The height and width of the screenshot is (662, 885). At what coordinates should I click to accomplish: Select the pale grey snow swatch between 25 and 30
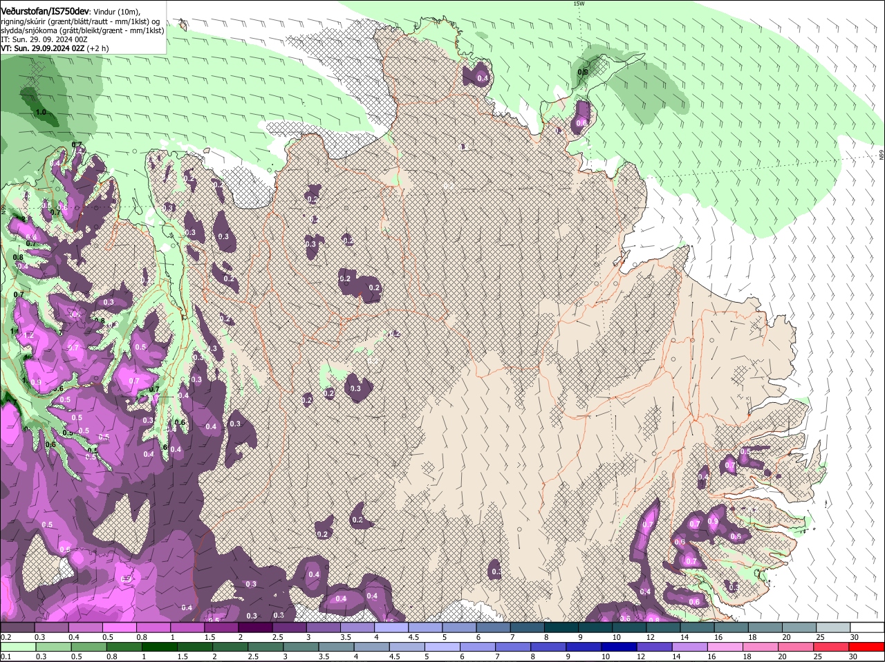tap(834, 627)
